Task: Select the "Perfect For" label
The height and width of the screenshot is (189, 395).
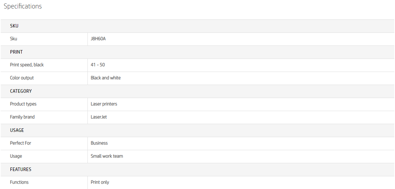Action: [20, 143]
